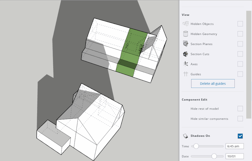Click the View section heading
Image resolution: width=252 pixels, height=161 pixels.
pos(186,15)
